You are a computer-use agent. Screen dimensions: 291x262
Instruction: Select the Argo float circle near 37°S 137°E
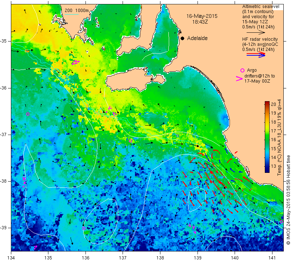click(130, 141)
